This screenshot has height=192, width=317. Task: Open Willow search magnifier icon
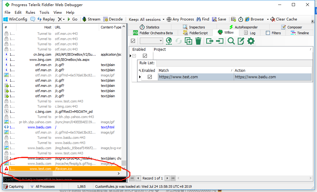click(231, 41)
